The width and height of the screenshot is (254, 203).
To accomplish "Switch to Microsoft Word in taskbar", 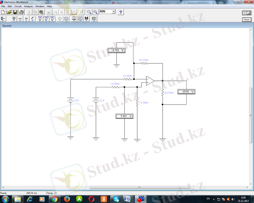I will click(x=128, y=199).
